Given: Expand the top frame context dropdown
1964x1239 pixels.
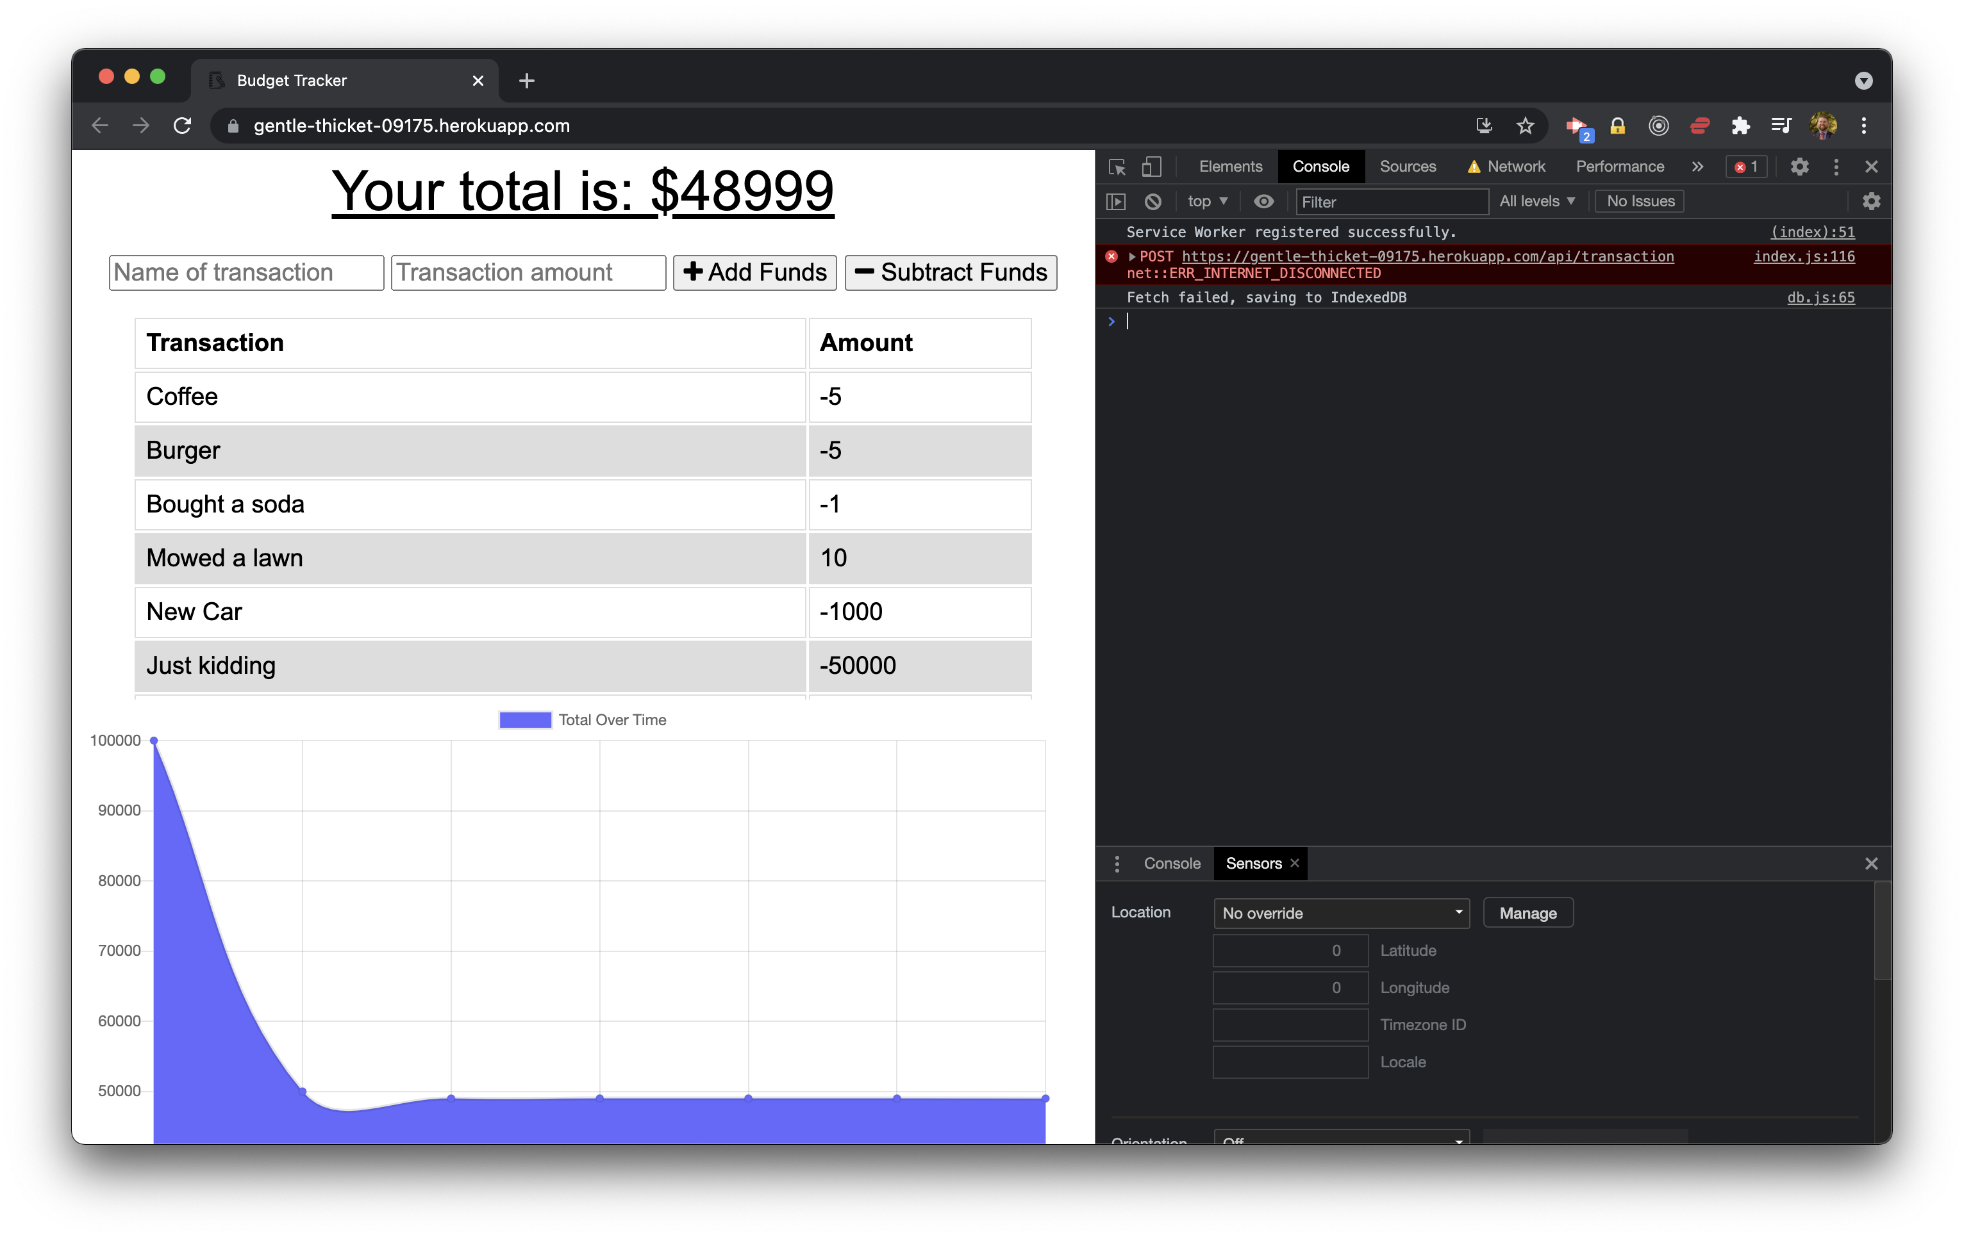Looking at the screenshot, I should tap(1211, 201).
